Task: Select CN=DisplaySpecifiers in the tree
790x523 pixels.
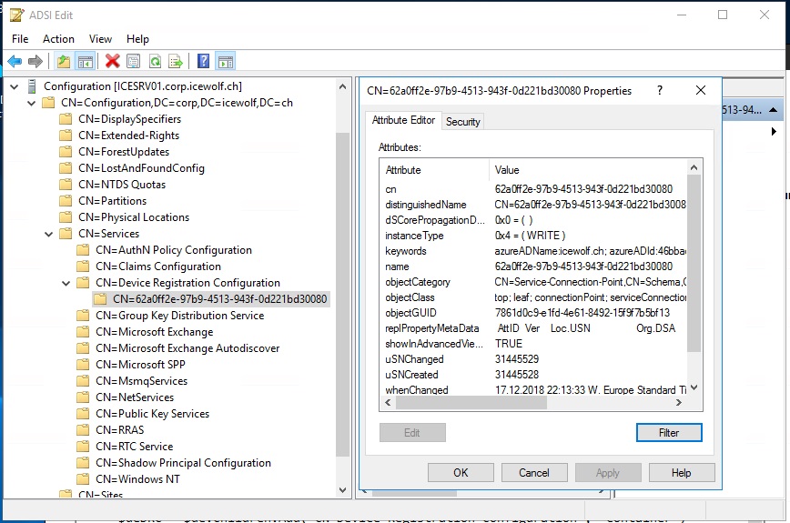Action: [129, 119]
